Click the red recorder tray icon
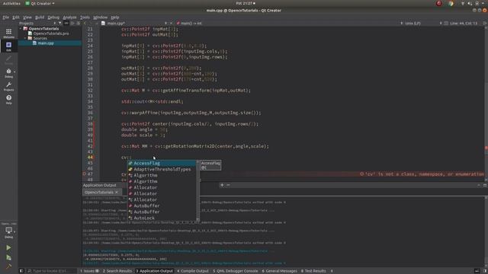The image size is (488, 274). pos(439,3)
